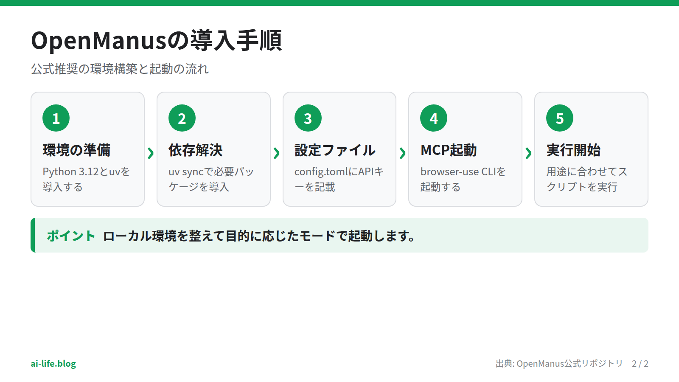This screenshot has height=382, width=679.
Task: Click the chevron between 依存解決 and 設定ファイル
Action: 277,153
